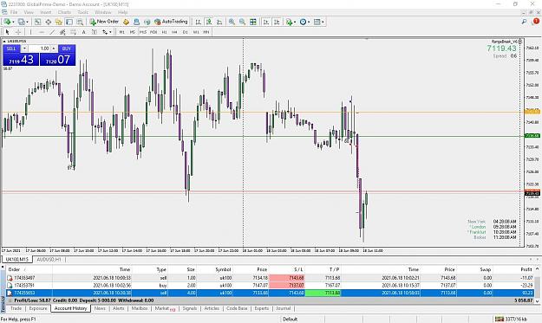
Task: Switch chart to H4 timeframe
Action: pos(174,32)
